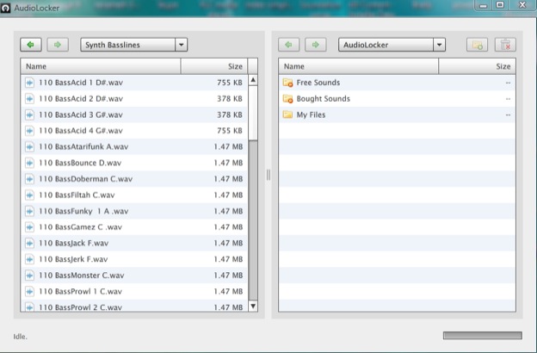
Task: Select file name 110 BassFiltah C.wav
Action: pyautogui.click(x=77, y=195)
